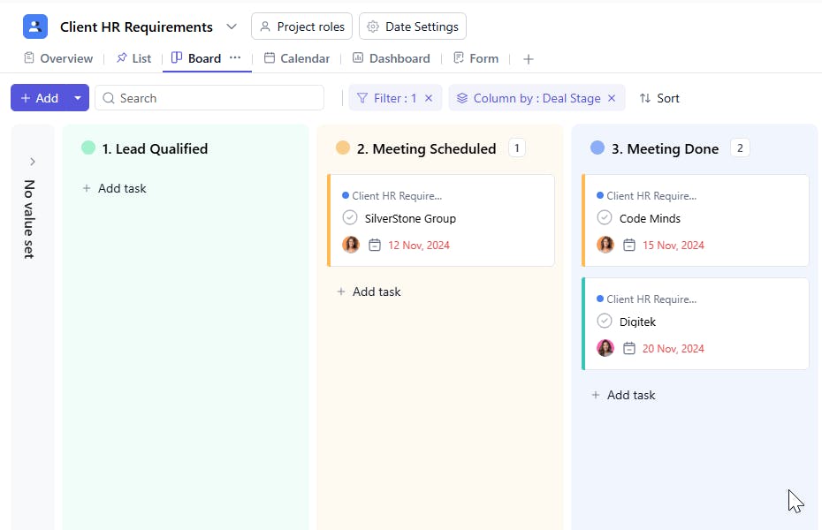Screen dimensions: 822x530
Task: Click the calendar icon on SilverStone Group card
Action: (x=375, y=245)
